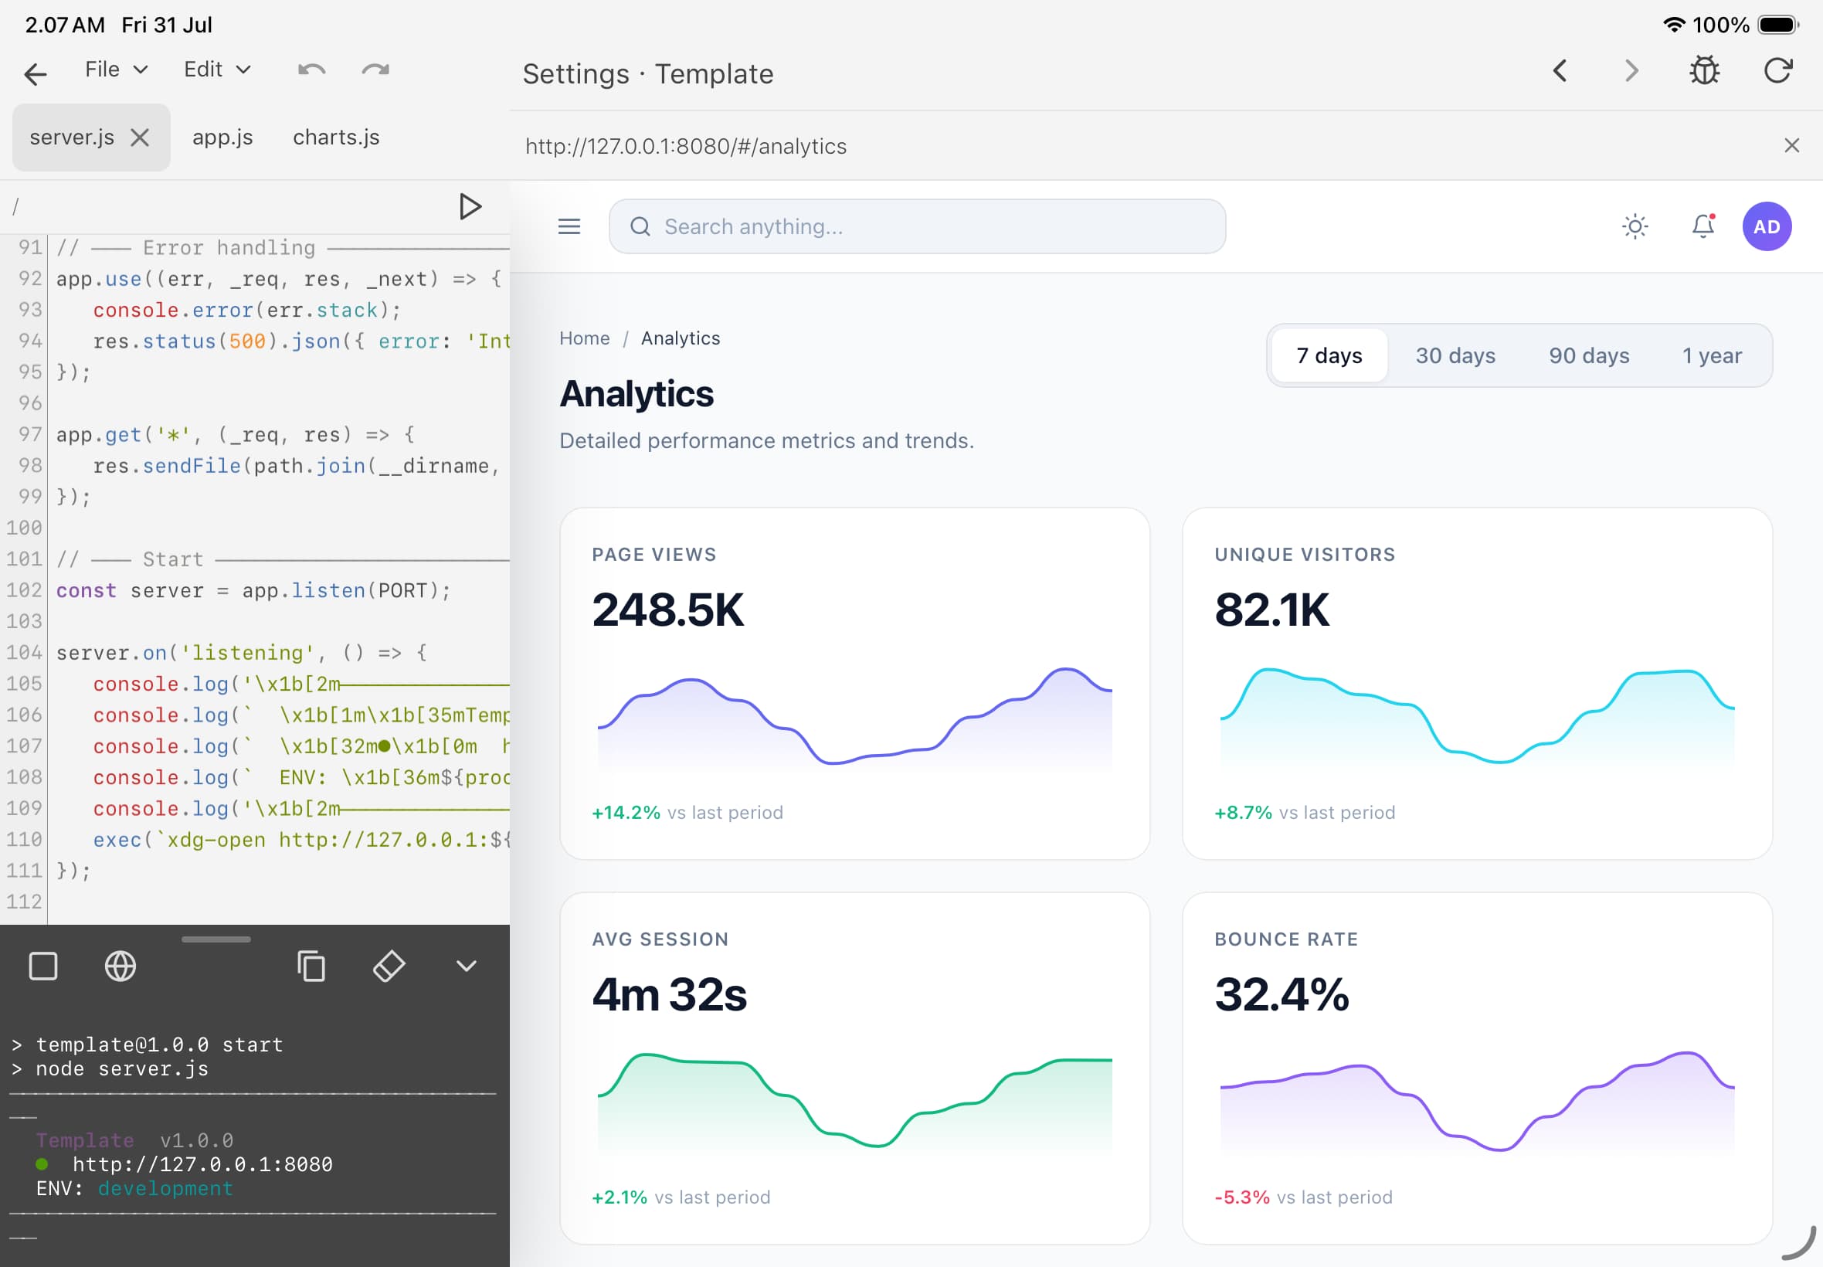The height and width of the screenshot is (1267, 1823).
Task: Open the Edit menu
Action: click(216, 70)
